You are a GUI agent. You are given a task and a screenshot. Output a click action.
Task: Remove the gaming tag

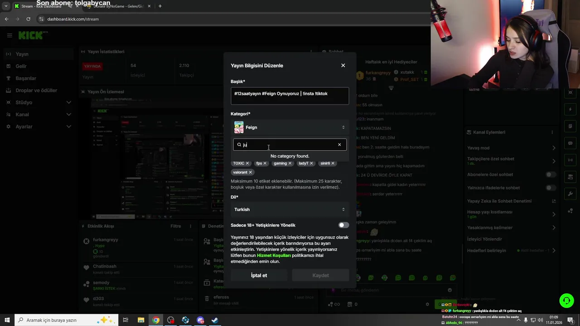pyautogui.click(x=290, y=163)
